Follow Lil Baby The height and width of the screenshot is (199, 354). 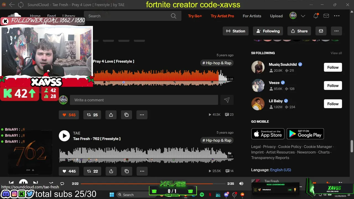click(333, 104)
